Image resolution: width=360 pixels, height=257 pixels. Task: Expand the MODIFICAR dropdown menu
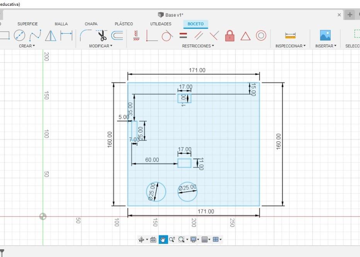[100, 46]
